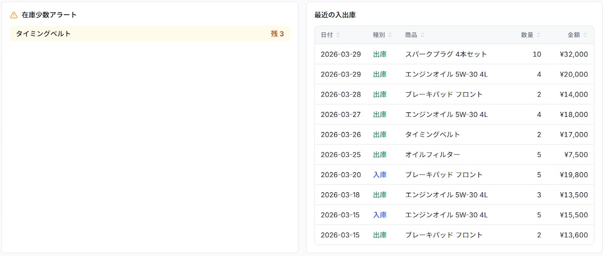
Task: Click quantity 5 in the オイルフィルター row
Action: pos(539,155)
